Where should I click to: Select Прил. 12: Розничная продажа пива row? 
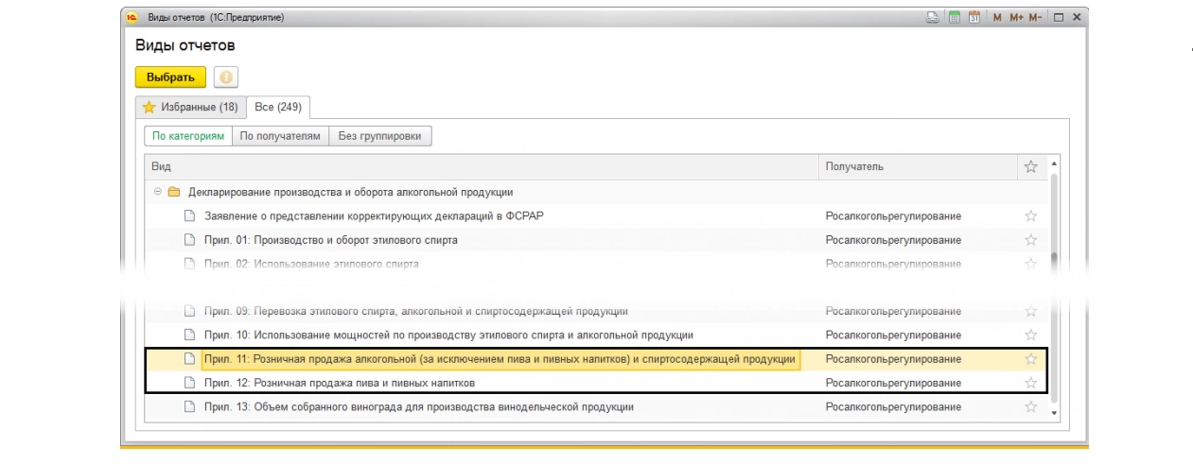(596, 383)
